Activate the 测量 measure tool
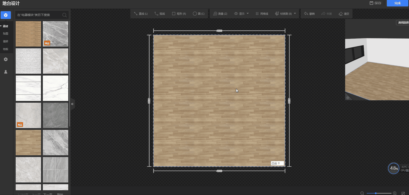This screenshot has height=195, width=409. tap(220, 14)
